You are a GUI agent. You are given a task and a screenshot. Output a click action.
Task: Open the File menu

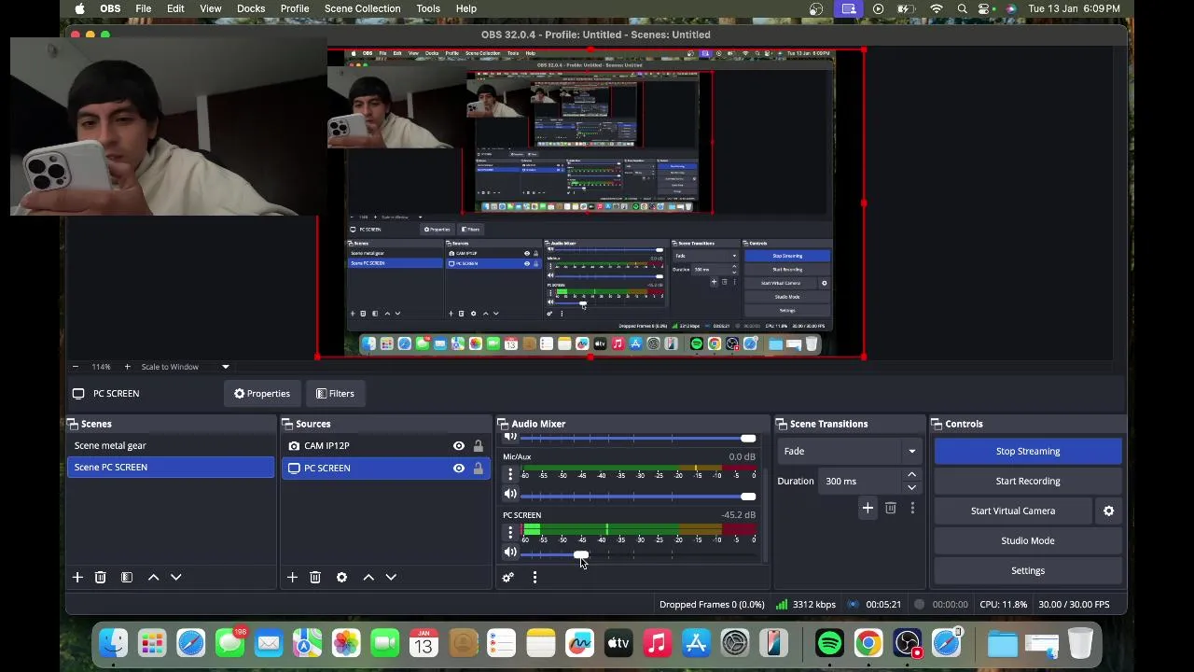(x=144, y=8)
